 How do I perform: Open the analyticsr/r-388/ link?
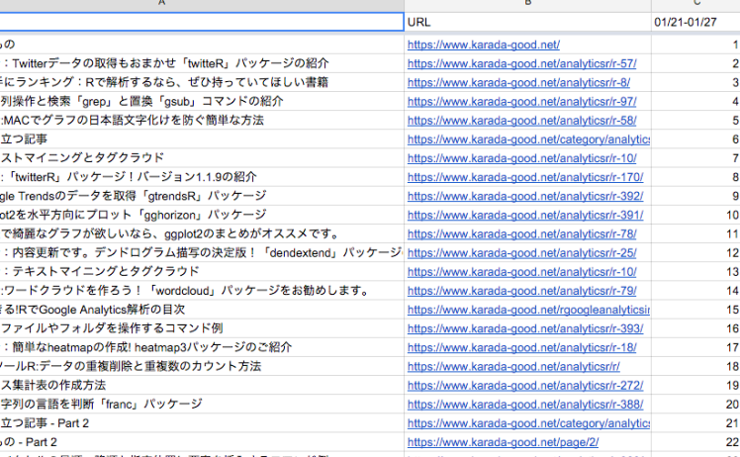(x=525, y=404)
